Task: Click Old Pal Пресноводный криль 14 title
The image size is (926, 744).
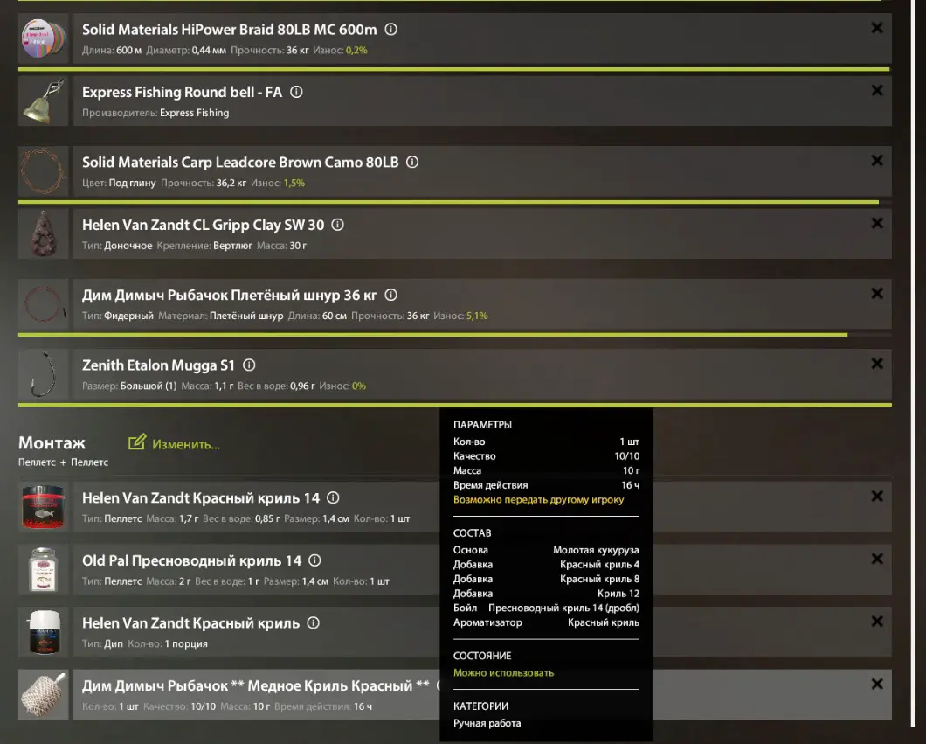Action: pyautogui.click(x=191, y=560)
